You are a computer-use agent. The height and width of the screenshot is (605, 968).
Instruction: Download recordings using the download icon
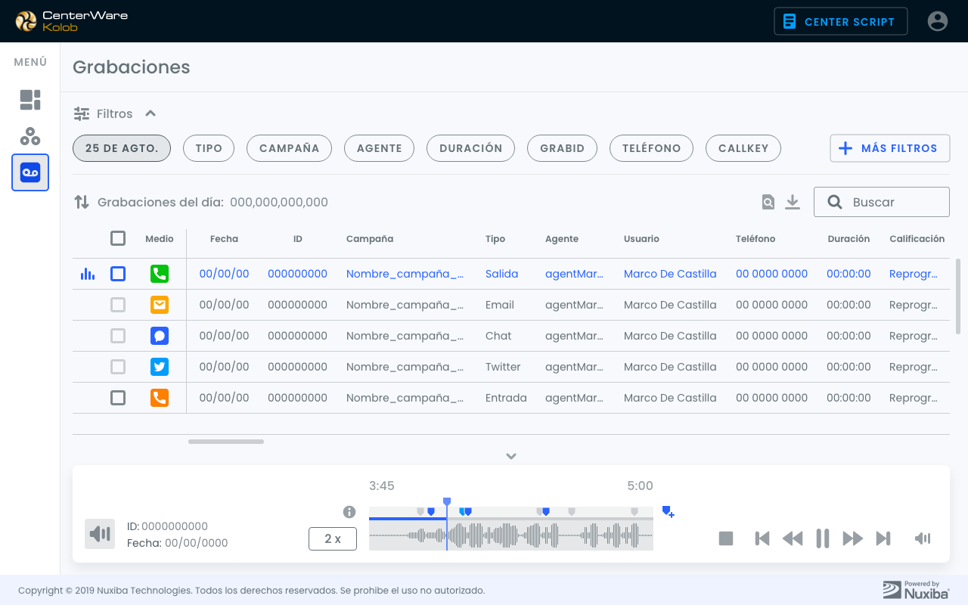pyautogui.click(x=793, y=202)
